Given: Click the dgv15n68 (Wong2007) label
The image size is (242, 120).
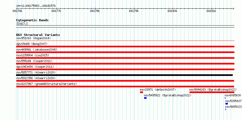Looking at the screenshot, I should [32, 44].
